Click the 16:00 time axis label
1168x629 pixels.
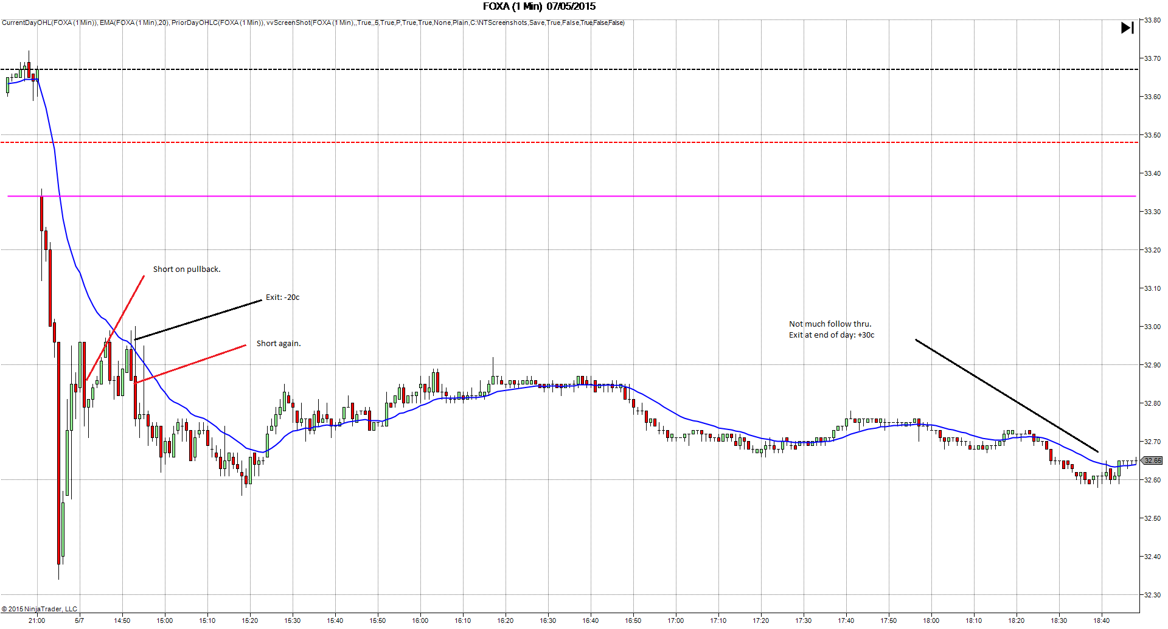click(420, 620)
